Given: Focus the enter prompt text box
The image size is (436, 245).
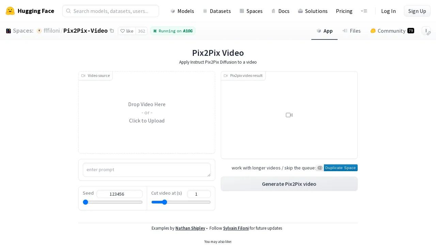Looking at the screenshot, I should click(146, 170).
